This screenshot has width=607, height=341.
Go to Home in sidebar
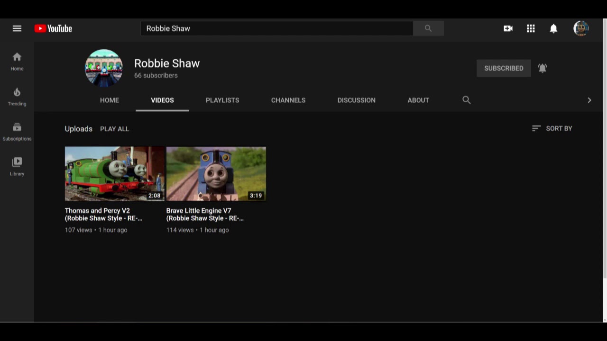point(17,62)
